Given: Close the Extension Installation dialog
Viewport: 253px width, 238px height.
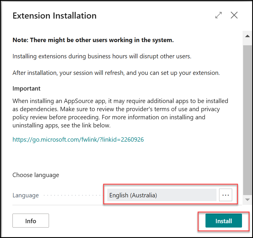Looking at the screenshot, I should (x=234, y=15).
